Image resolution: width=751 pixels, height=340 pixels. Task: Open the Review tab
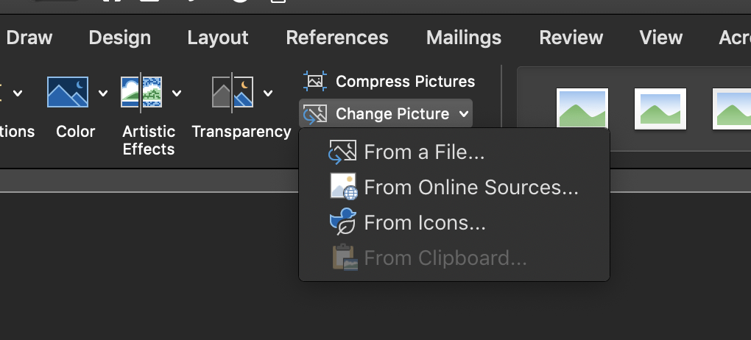(x=571, y=38)
